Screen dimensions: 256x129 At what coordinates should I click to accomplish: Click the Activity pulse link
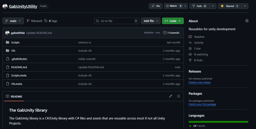click(x=199, y=43)
